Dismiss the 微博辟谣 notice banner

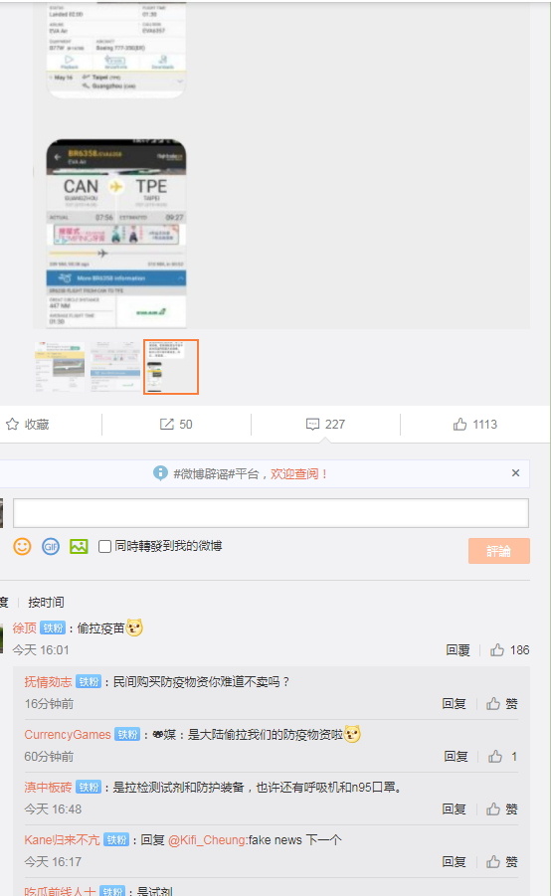[515, 473]
